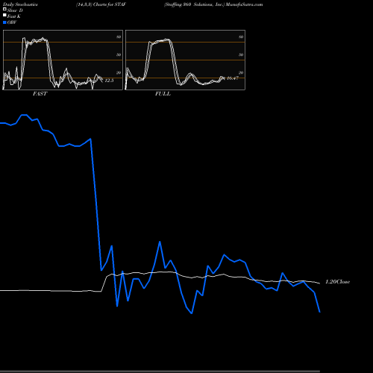Click the 20 level label in FULL chart
Viewport: 373px width, 373px height.
click(241, 72)
